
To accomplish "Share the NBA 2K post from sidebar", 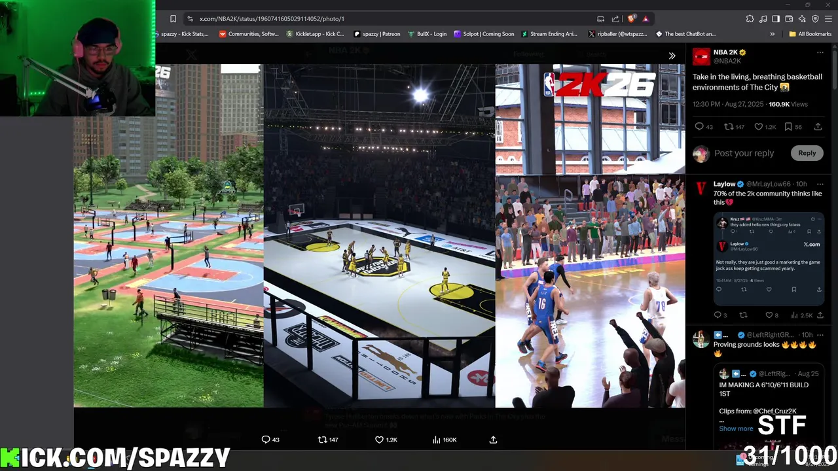I will tap(818, 127).
